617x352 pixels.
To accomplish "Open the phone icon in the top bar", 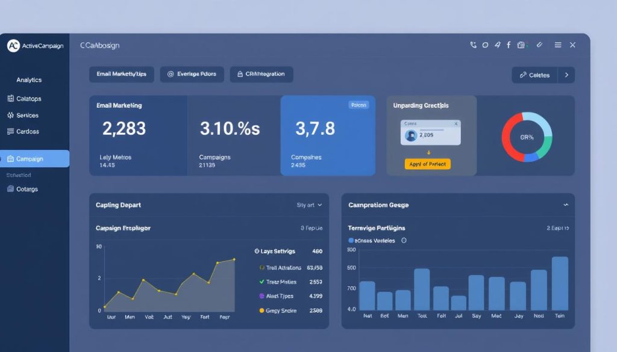I will tap(474, 45).
